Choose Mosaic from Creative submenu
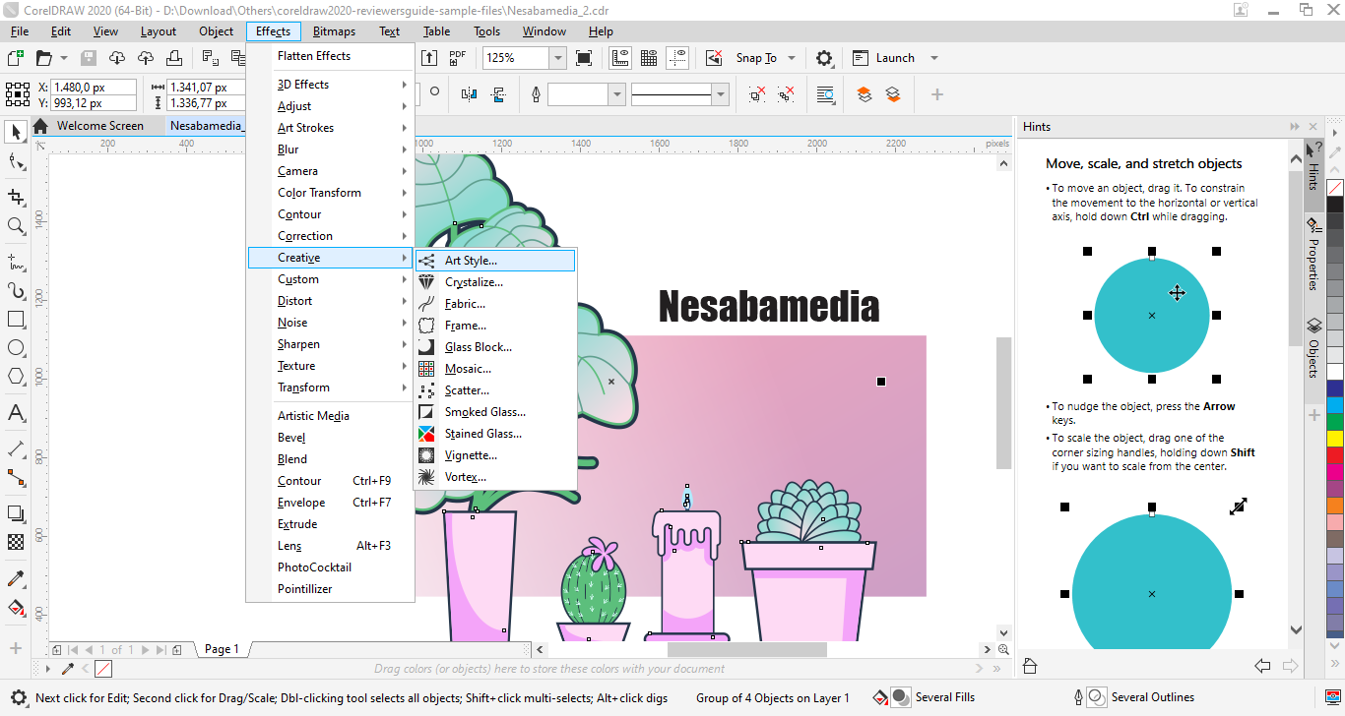Viewport: 1345px width, 716px height. pos(468,369)
